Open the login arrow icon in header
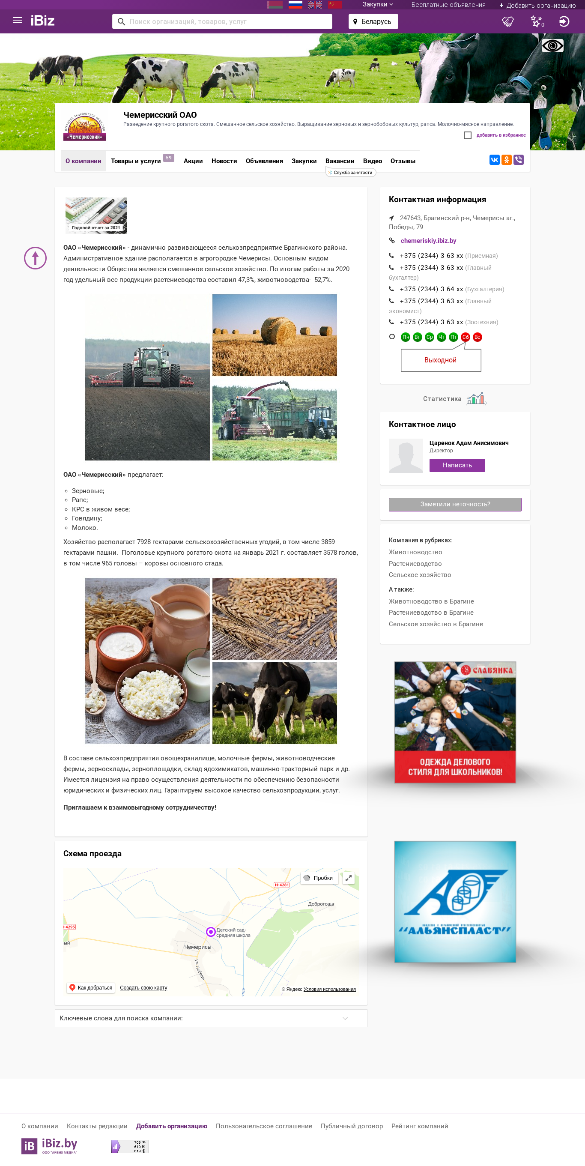The width and height of the screenshot is (585, 1166). coord(564,21)
